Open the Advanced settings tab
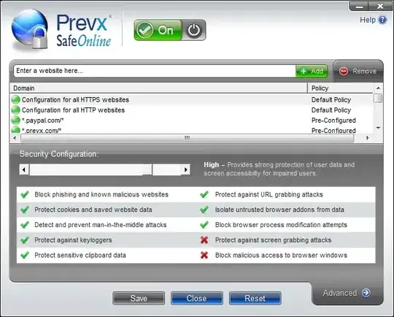The image size is (394, 317). (x=347, y=293)
